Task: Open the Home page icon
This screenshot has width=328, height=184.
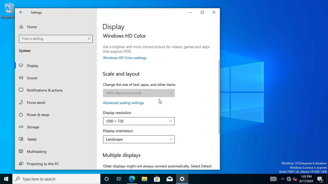Action: [x=21, y=27]
